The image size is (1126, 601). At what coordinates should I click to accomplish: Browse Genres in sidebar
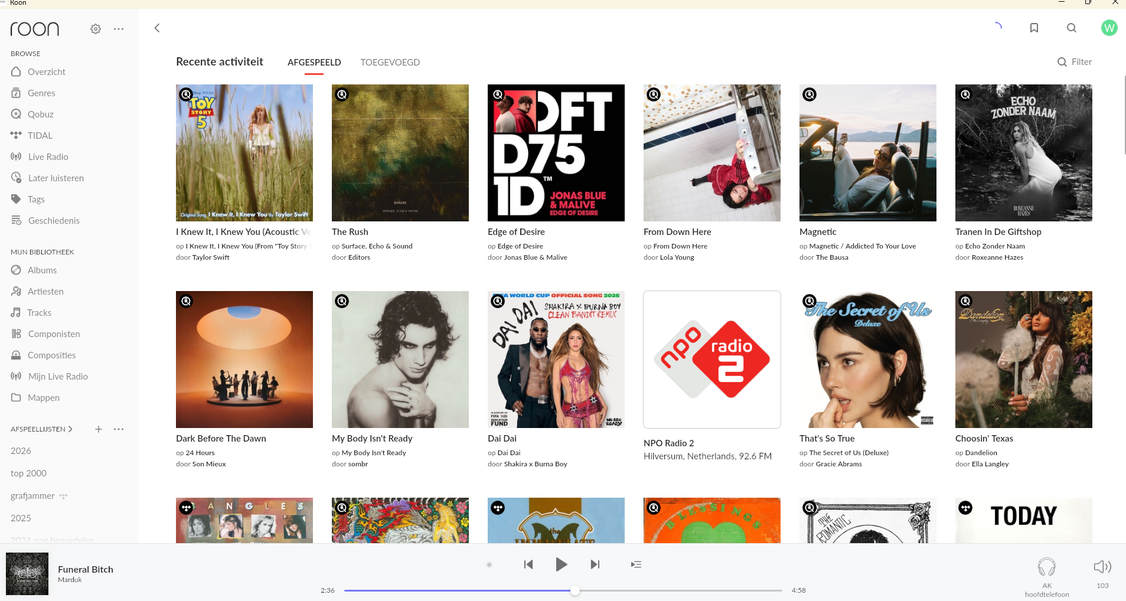tap(41, 93)
